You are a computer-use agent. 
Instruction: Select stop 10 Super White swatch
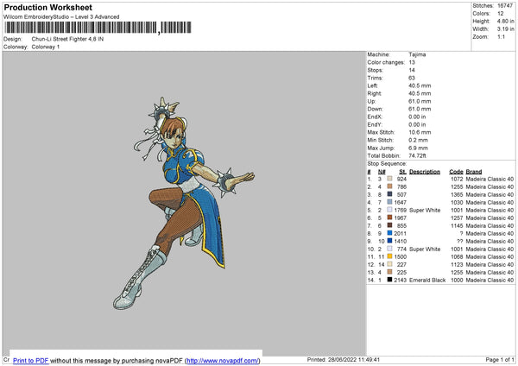coord(390,249)
